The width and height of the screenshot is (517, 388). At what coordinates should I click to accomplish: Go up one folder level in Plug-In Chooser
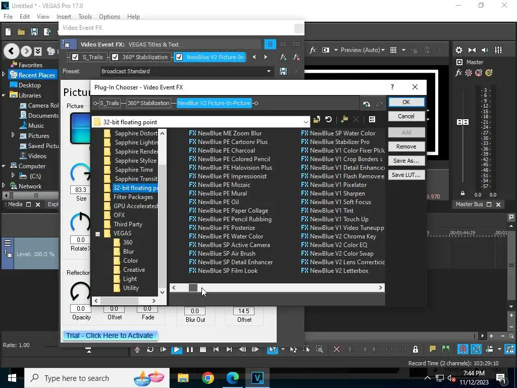[317, 119]
